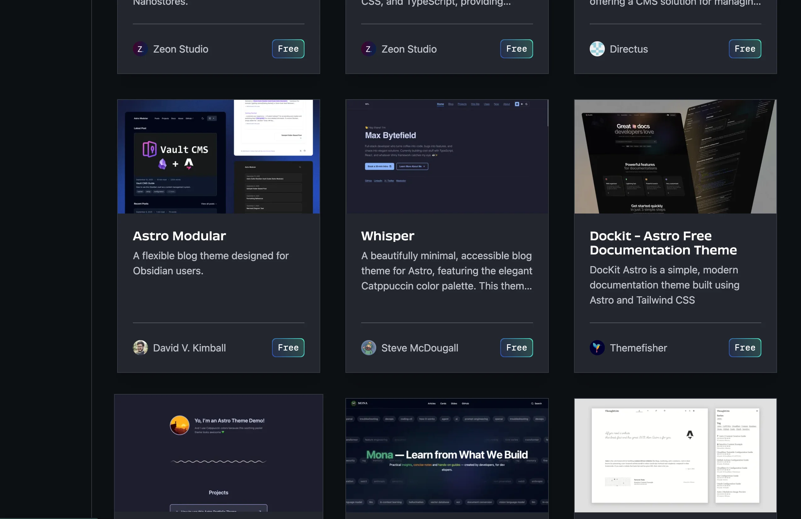Open the Dockit documentation theme preview image

675,157
